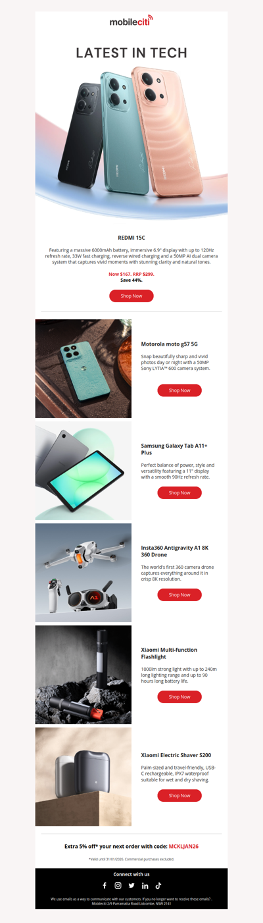Shop Now for Xiaomi Multi-function Flashlight
The image size is (263, 923).
coord(179,697)
